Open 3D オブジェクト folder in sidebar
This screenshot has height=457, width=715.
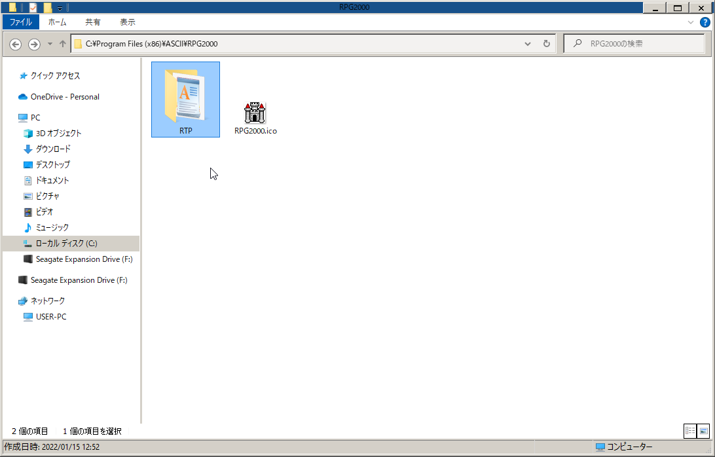pos(58,133)
